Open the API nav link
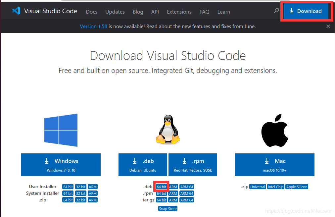 coord(155,12)
